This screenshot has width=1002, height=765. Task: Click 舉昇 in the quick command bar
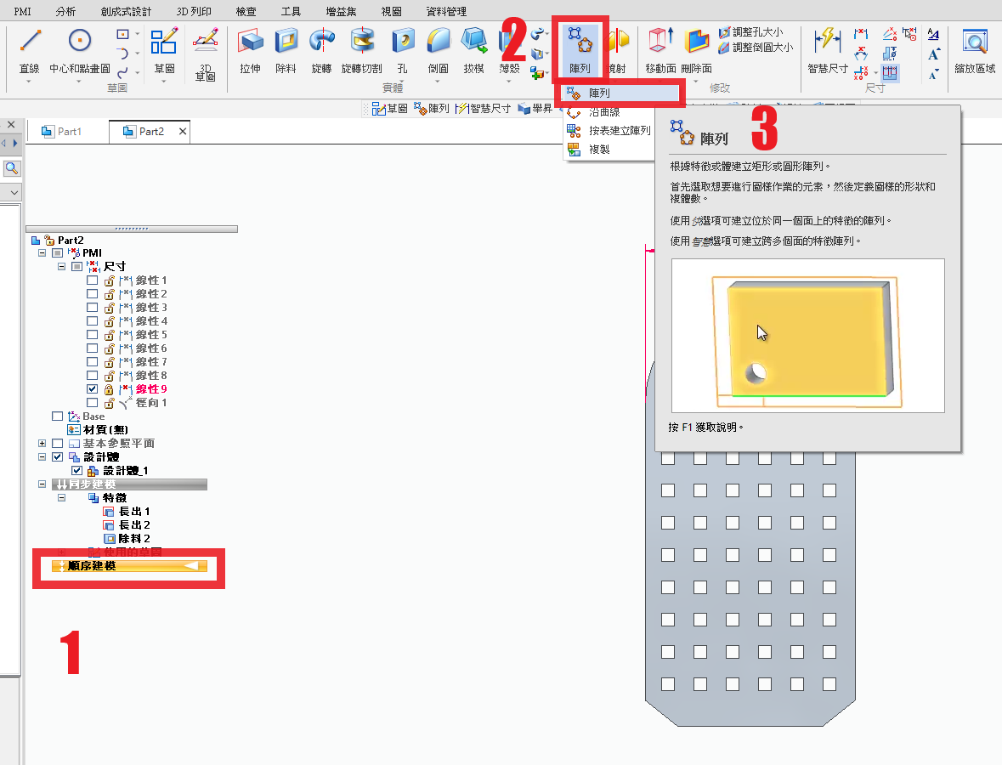(x=535, y=109)
